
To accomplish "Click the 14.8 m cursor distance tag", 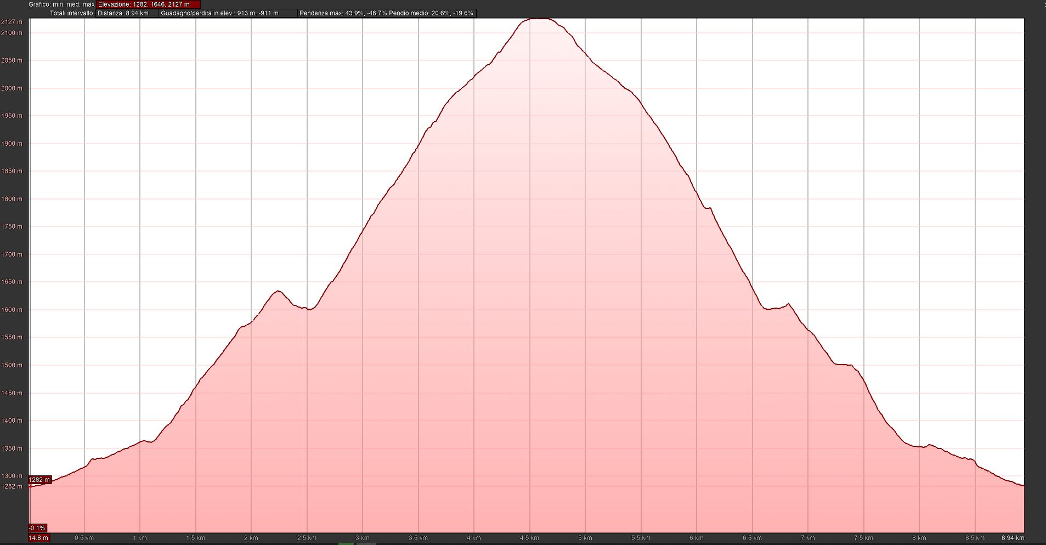I will 38,538.
